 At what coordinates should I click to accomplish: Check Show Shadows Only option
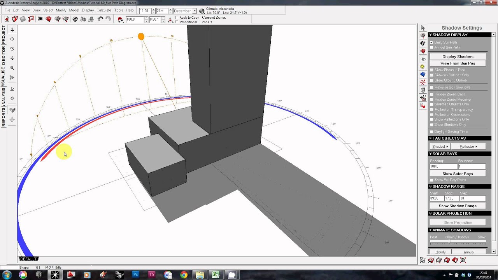click(431, 124)
